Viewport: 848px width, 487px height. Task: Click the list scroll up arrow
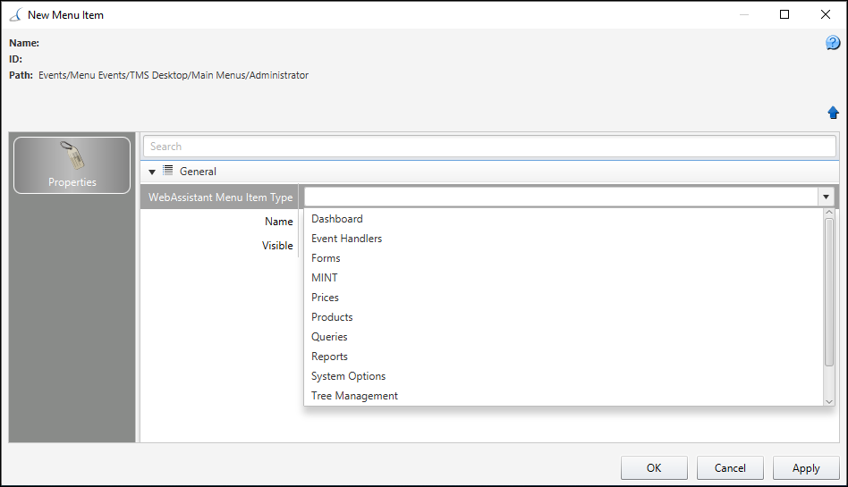(828, 213)
